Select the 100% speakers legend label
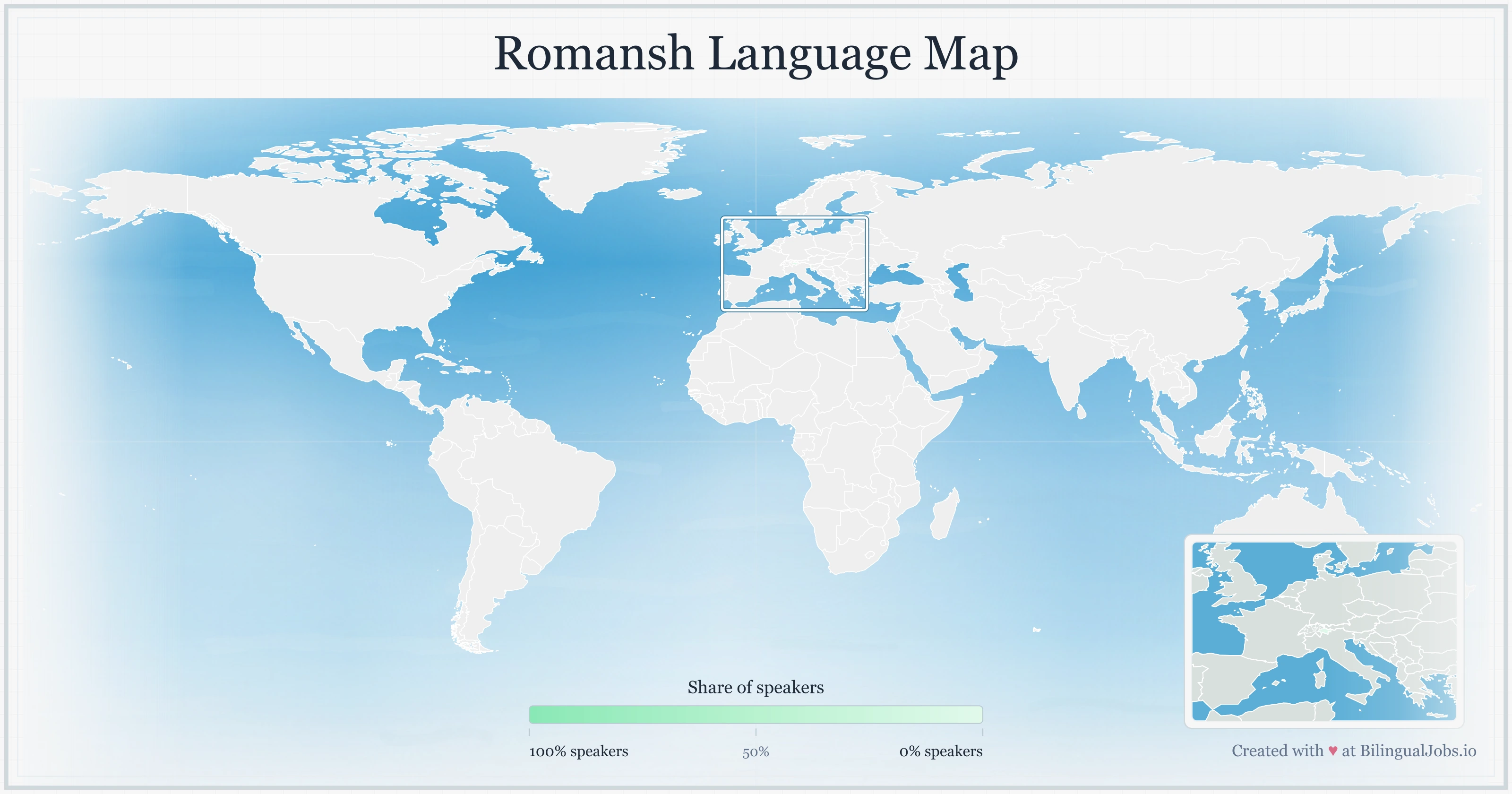The image size is (1512, 794). (x=578, y=751)
